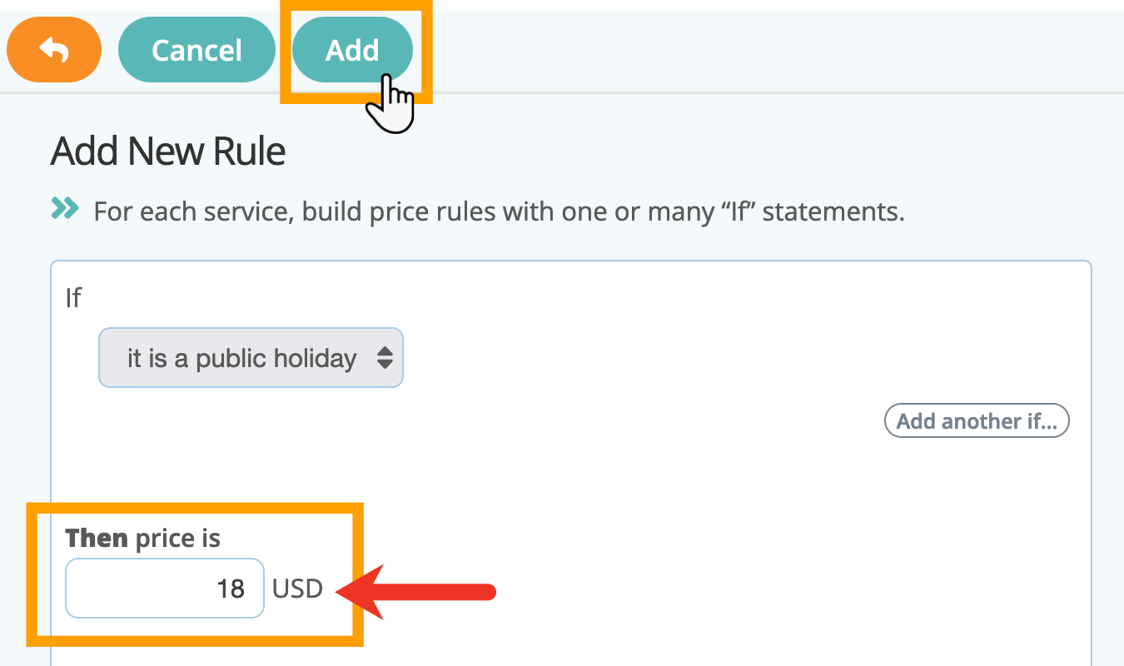
Task: Open the "it is a public holiday" dropdown
Action: [251, 358]
